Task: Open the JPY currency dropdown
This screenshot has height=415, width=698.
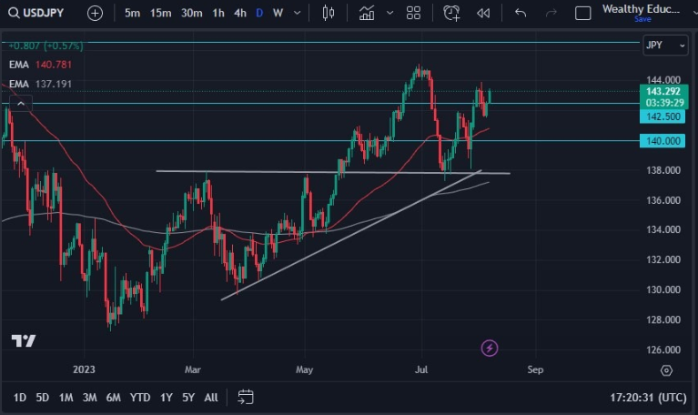Action: (x=655, y=45)
